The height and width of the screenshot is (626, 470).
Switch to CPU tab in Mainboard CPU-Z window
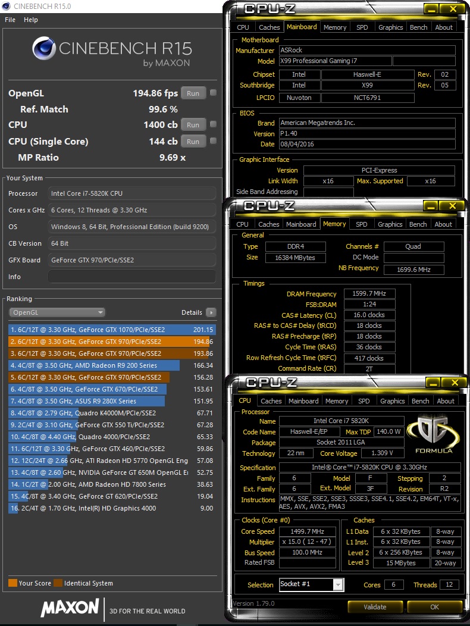pos(243,27)
